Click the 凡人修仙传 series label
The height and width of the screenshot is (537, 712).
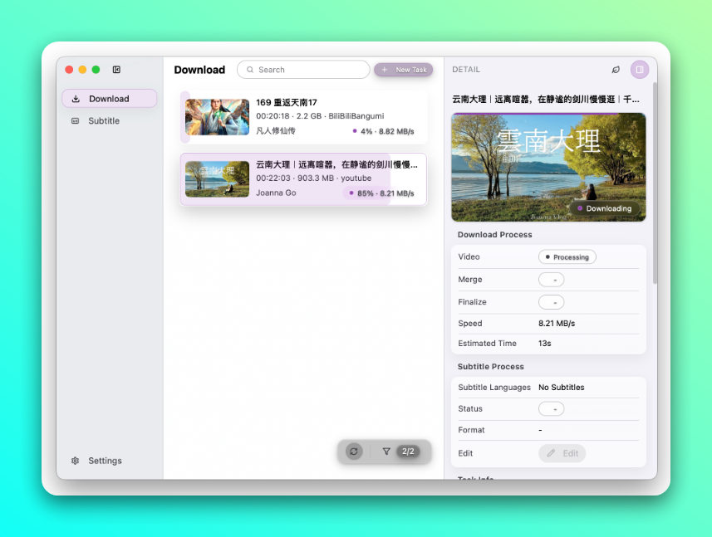click(276, 130)
